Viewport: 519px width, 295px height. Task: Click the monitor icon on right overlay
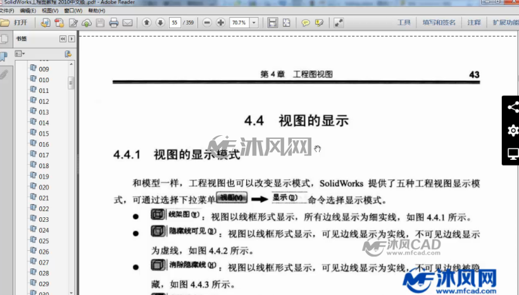[x=513, y=154]
